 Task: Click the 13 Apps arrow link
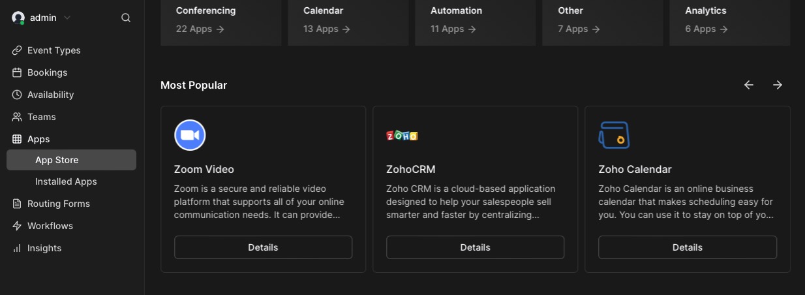pos(327,29)
